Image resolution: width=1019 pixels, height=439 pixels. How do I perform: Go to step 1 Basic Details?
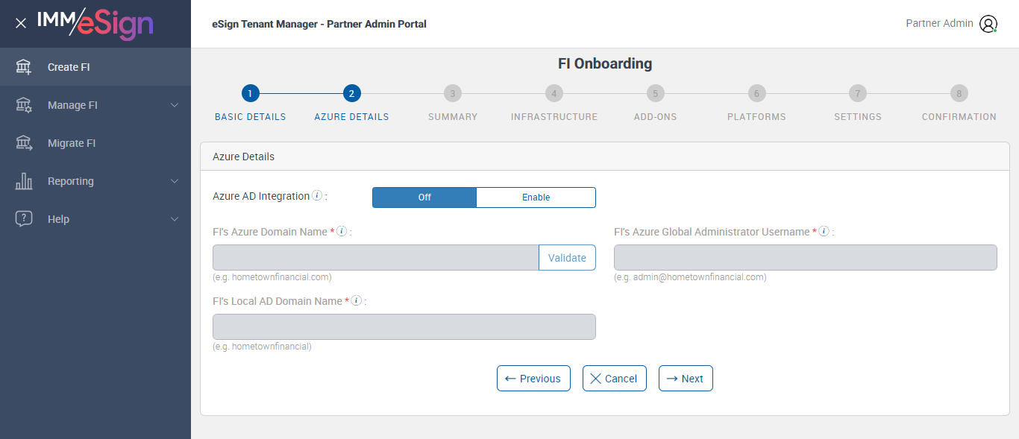pos(251,93)
